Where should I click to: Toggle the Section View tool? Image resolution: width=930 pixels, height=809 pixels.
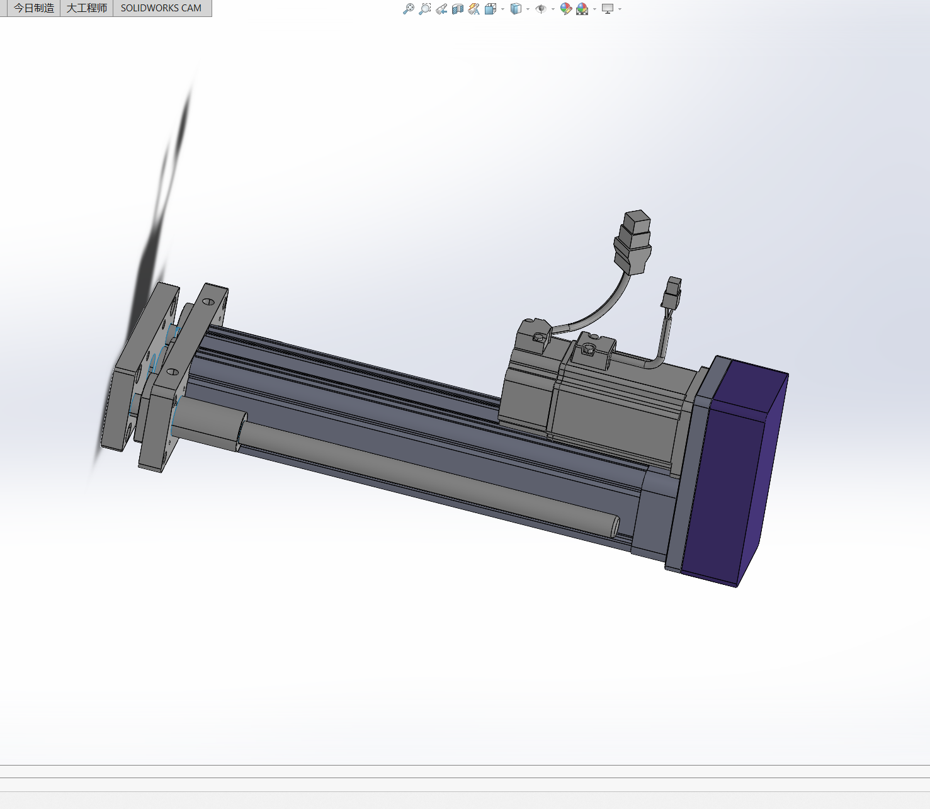(x=458, y=9)
